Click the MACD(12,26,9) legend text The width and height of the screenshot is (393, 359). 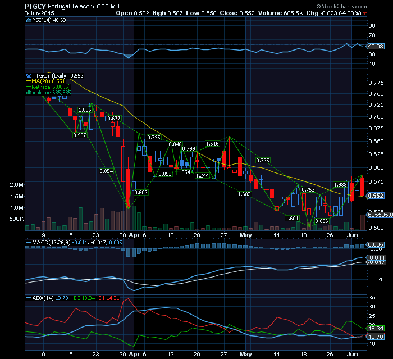(52, 243)
